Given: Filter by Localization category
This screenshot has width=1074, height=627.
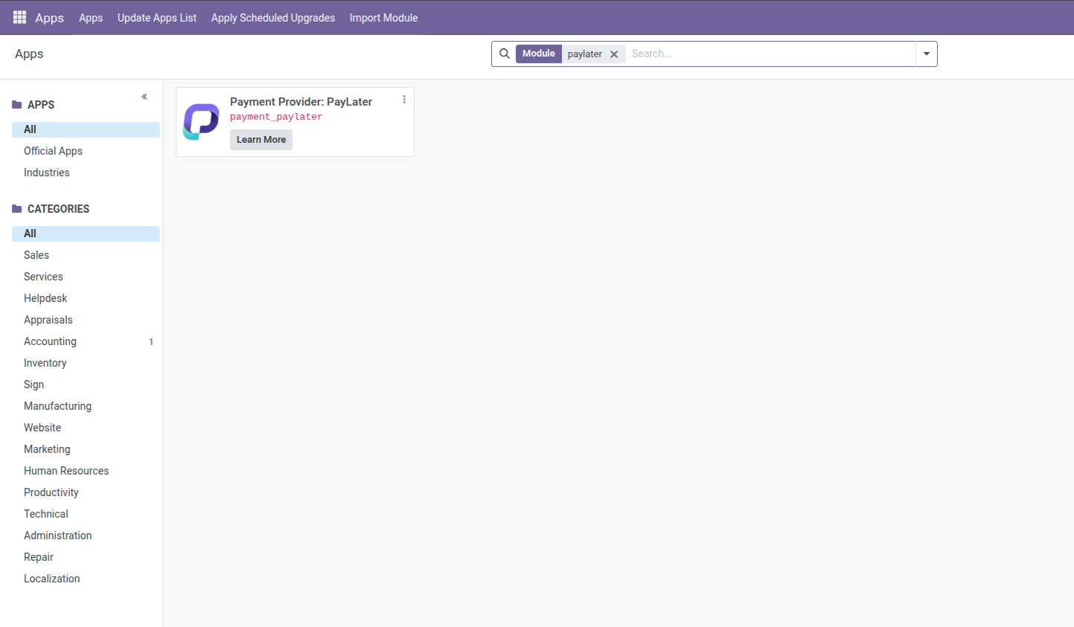Looking at the screenshot, I should (86, 579).
